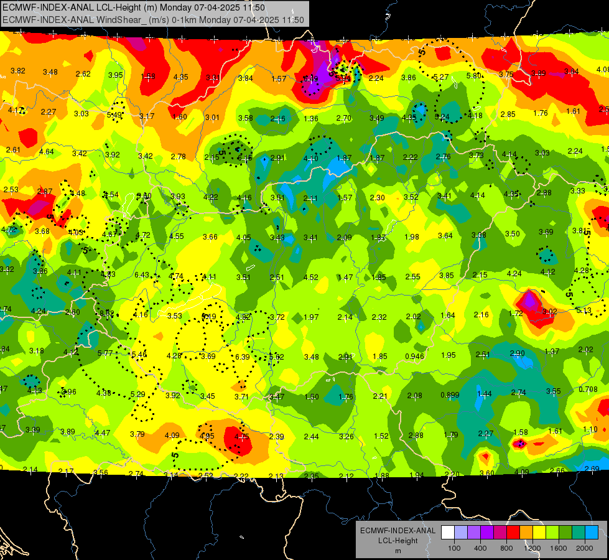Click the 800 label on the legend scale
This screenshot has height=560, width=609.
tap(506, 548)
